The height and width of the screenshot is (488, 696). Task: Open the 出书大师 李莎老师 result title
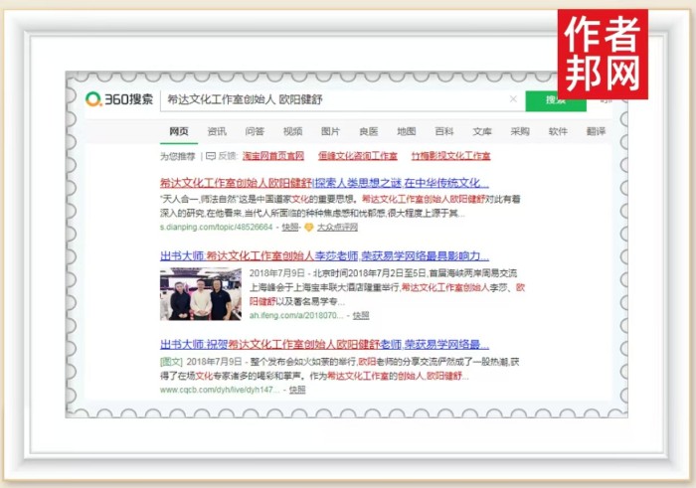[x=324, y=255]
